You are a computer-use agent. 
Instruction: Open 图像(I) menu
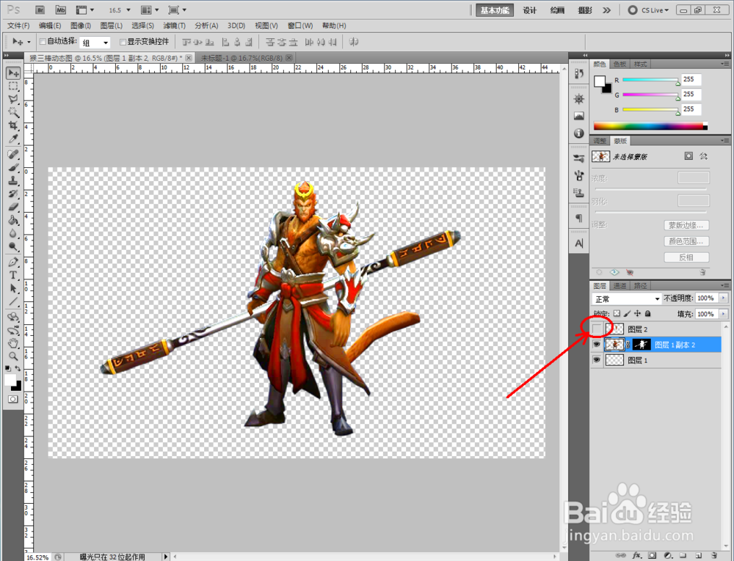(x=81, y=25)
